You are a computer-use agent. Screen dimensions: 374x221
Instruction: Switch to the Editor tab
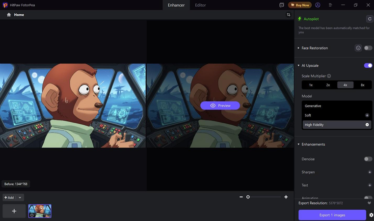200,5
